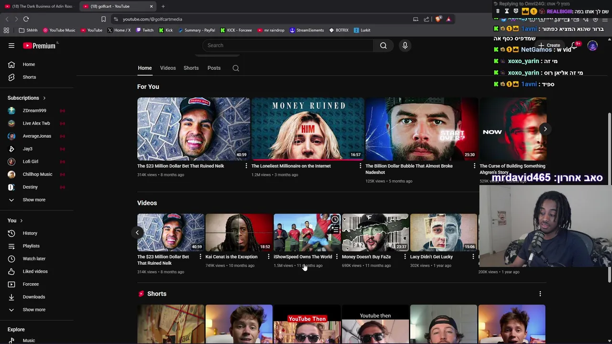Select the Home channel tab

tap(145, 68)
